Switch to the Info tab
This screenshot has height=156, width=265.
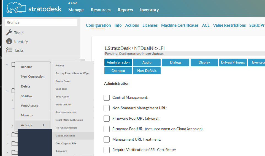pyautogui.click(x=118, y=25)
